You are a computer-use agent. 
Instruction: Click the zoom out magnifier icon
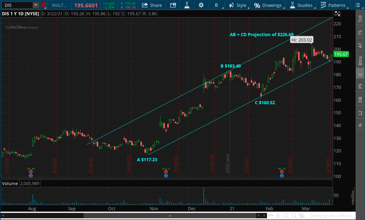click(x=294, y=216)
